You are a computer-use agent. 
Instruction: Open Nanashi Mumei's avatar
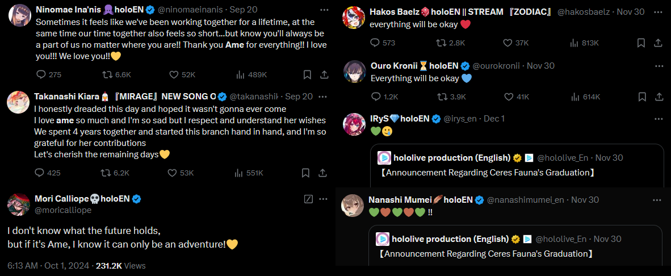[352, 206]
